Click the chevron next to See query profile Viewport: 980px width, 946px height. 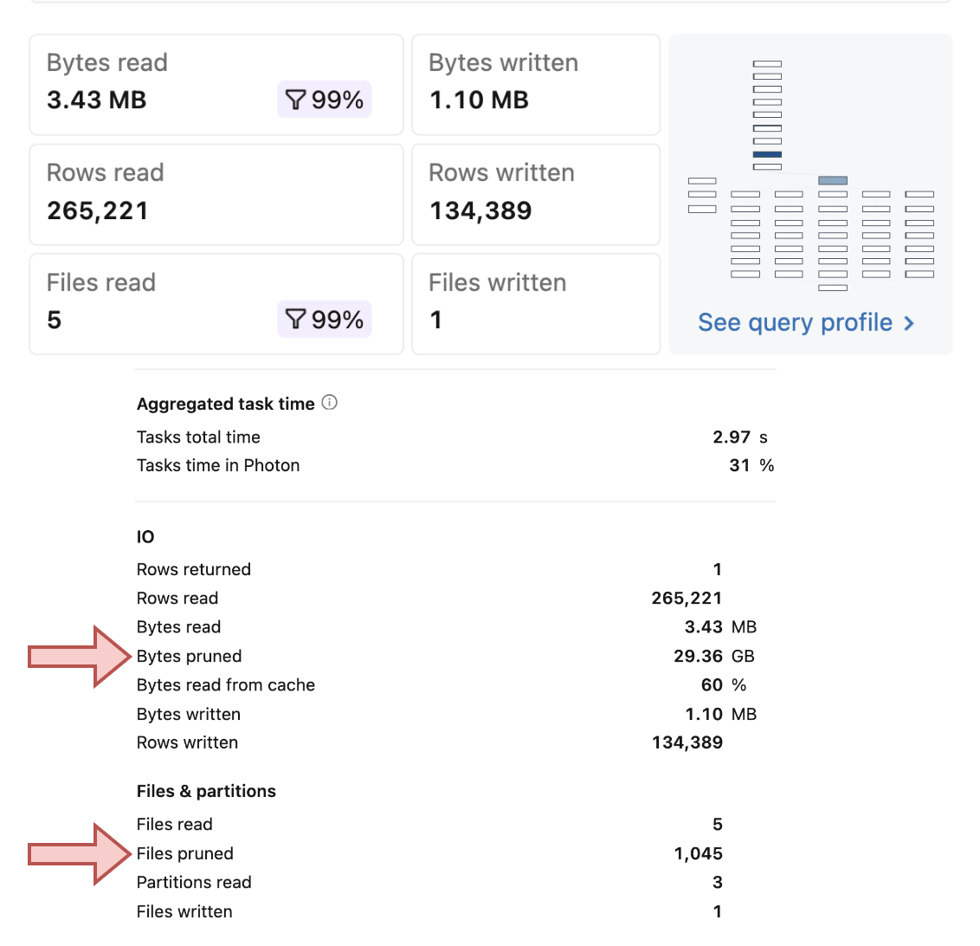pyautogui.click(x=909, y=323)
